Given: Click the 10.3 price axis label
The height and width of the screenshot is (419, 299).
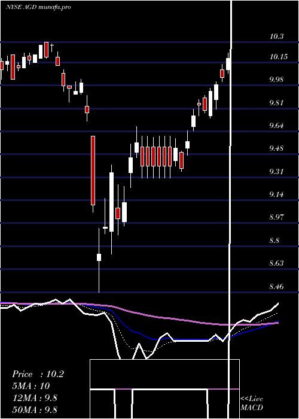Looking at the screenshot, I should pyautogui.click(x=276, y=37).
